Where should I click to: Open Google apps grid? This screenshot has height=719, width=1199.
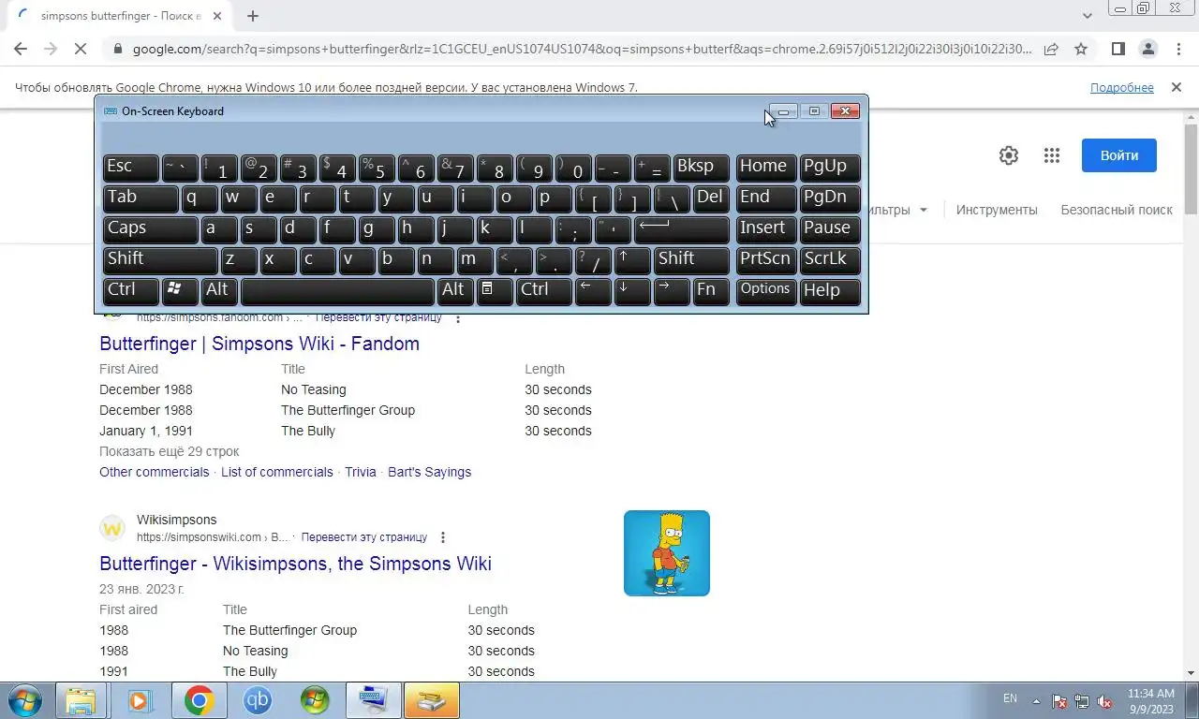click(x=1052, y=155)
